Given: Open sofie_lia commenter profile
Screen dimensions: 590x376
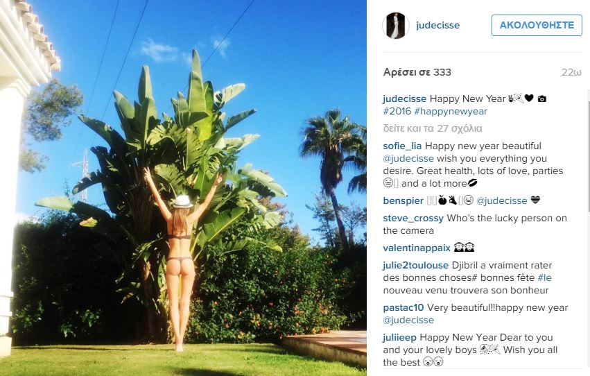Looking at the screenshot, I should click(x=402, y=146).
